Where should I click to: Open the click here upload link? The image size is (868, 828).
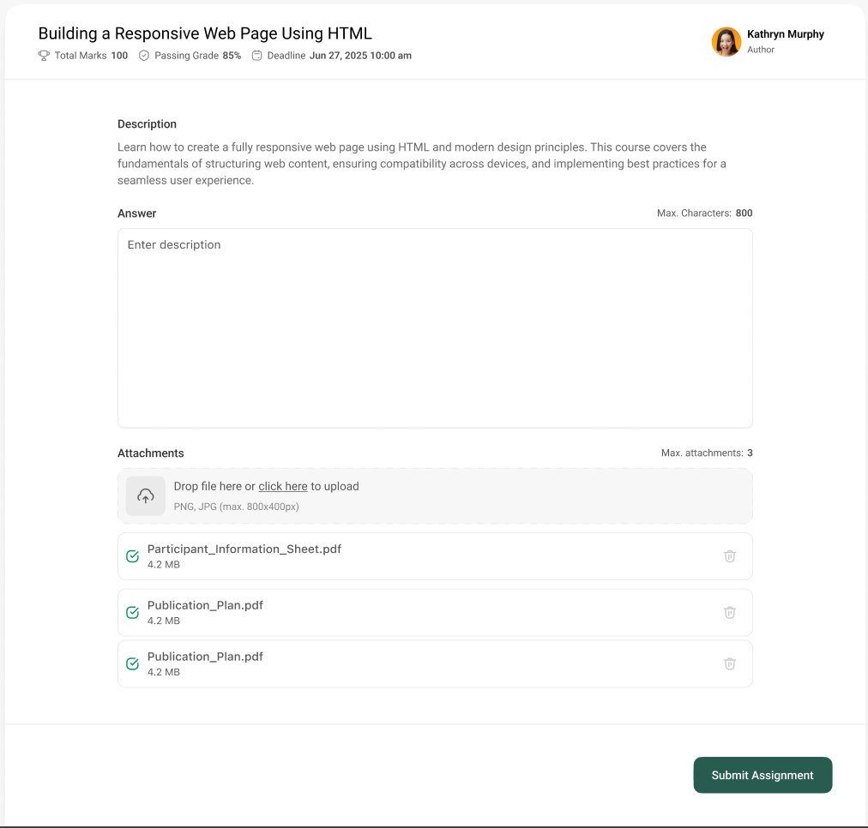pyautogui.click(x=283, y=486)
